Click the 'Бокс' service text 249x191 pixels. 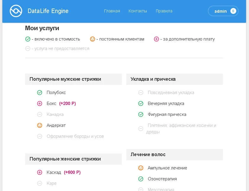click(51, 103)
